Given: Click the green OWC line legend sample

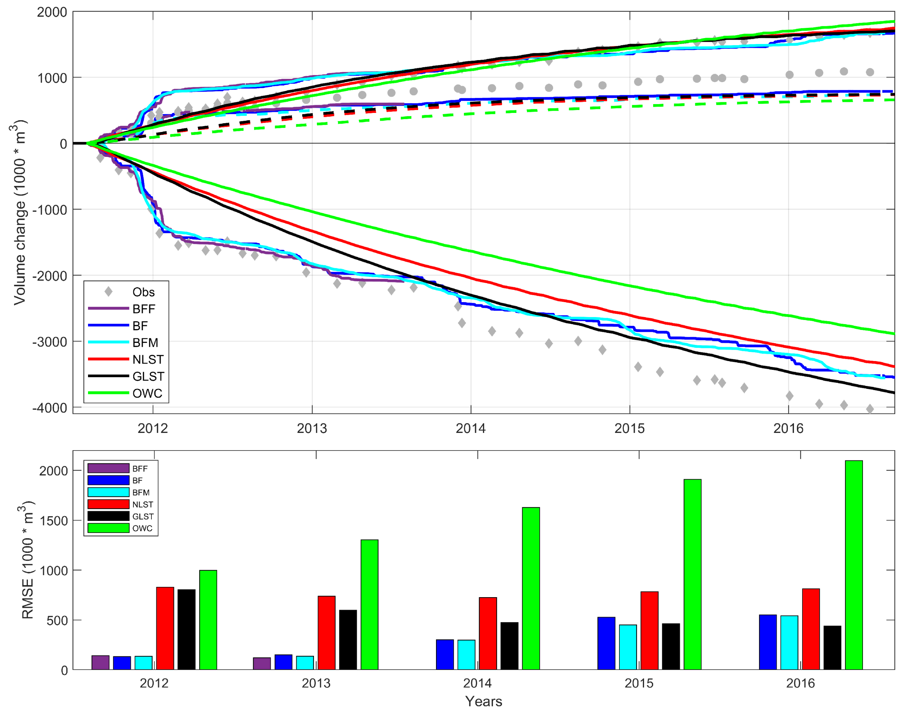Looking at the screenshot, I should point(109,393).
